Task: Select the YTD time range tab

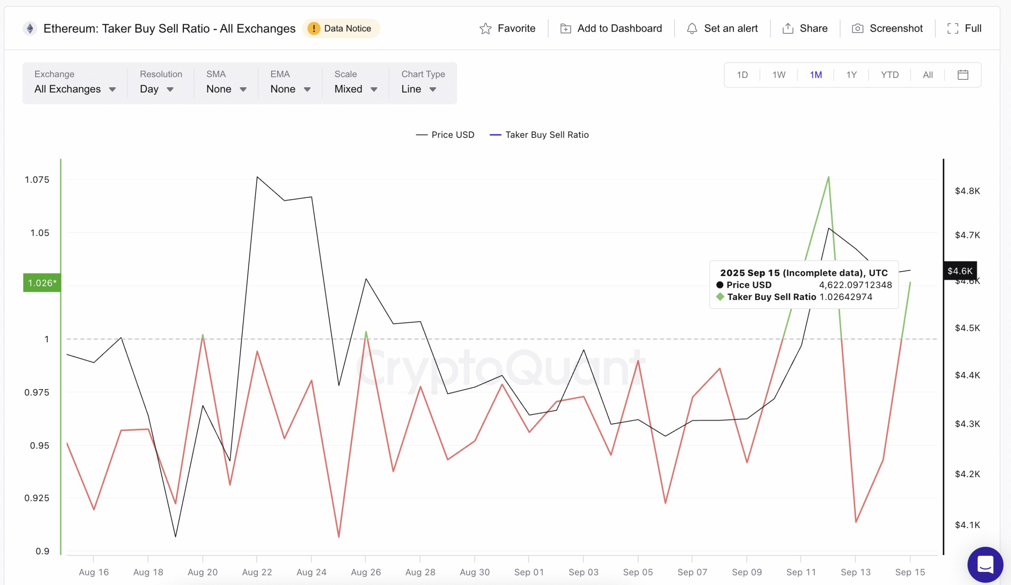Action: pyautogui.click(x=889, y=75)
